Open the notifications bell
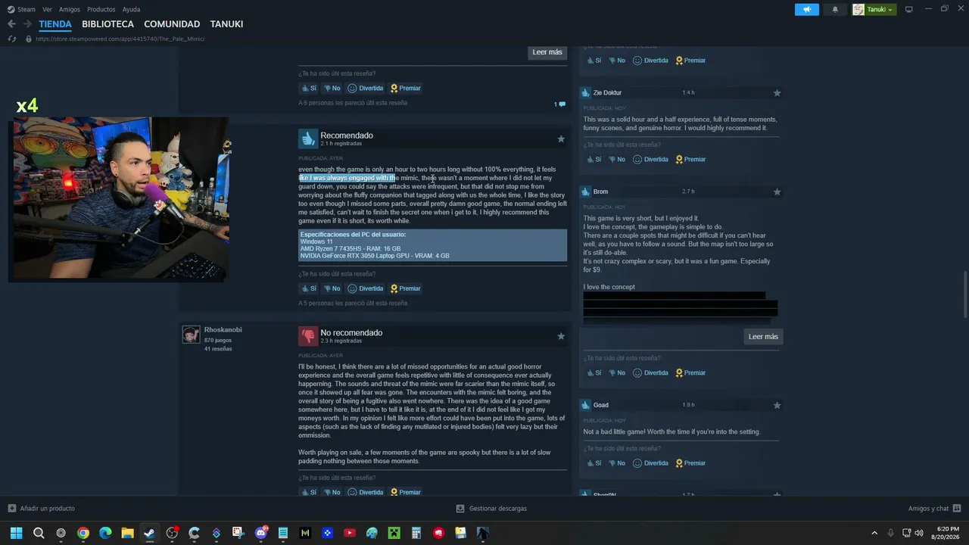 point(835,9)
